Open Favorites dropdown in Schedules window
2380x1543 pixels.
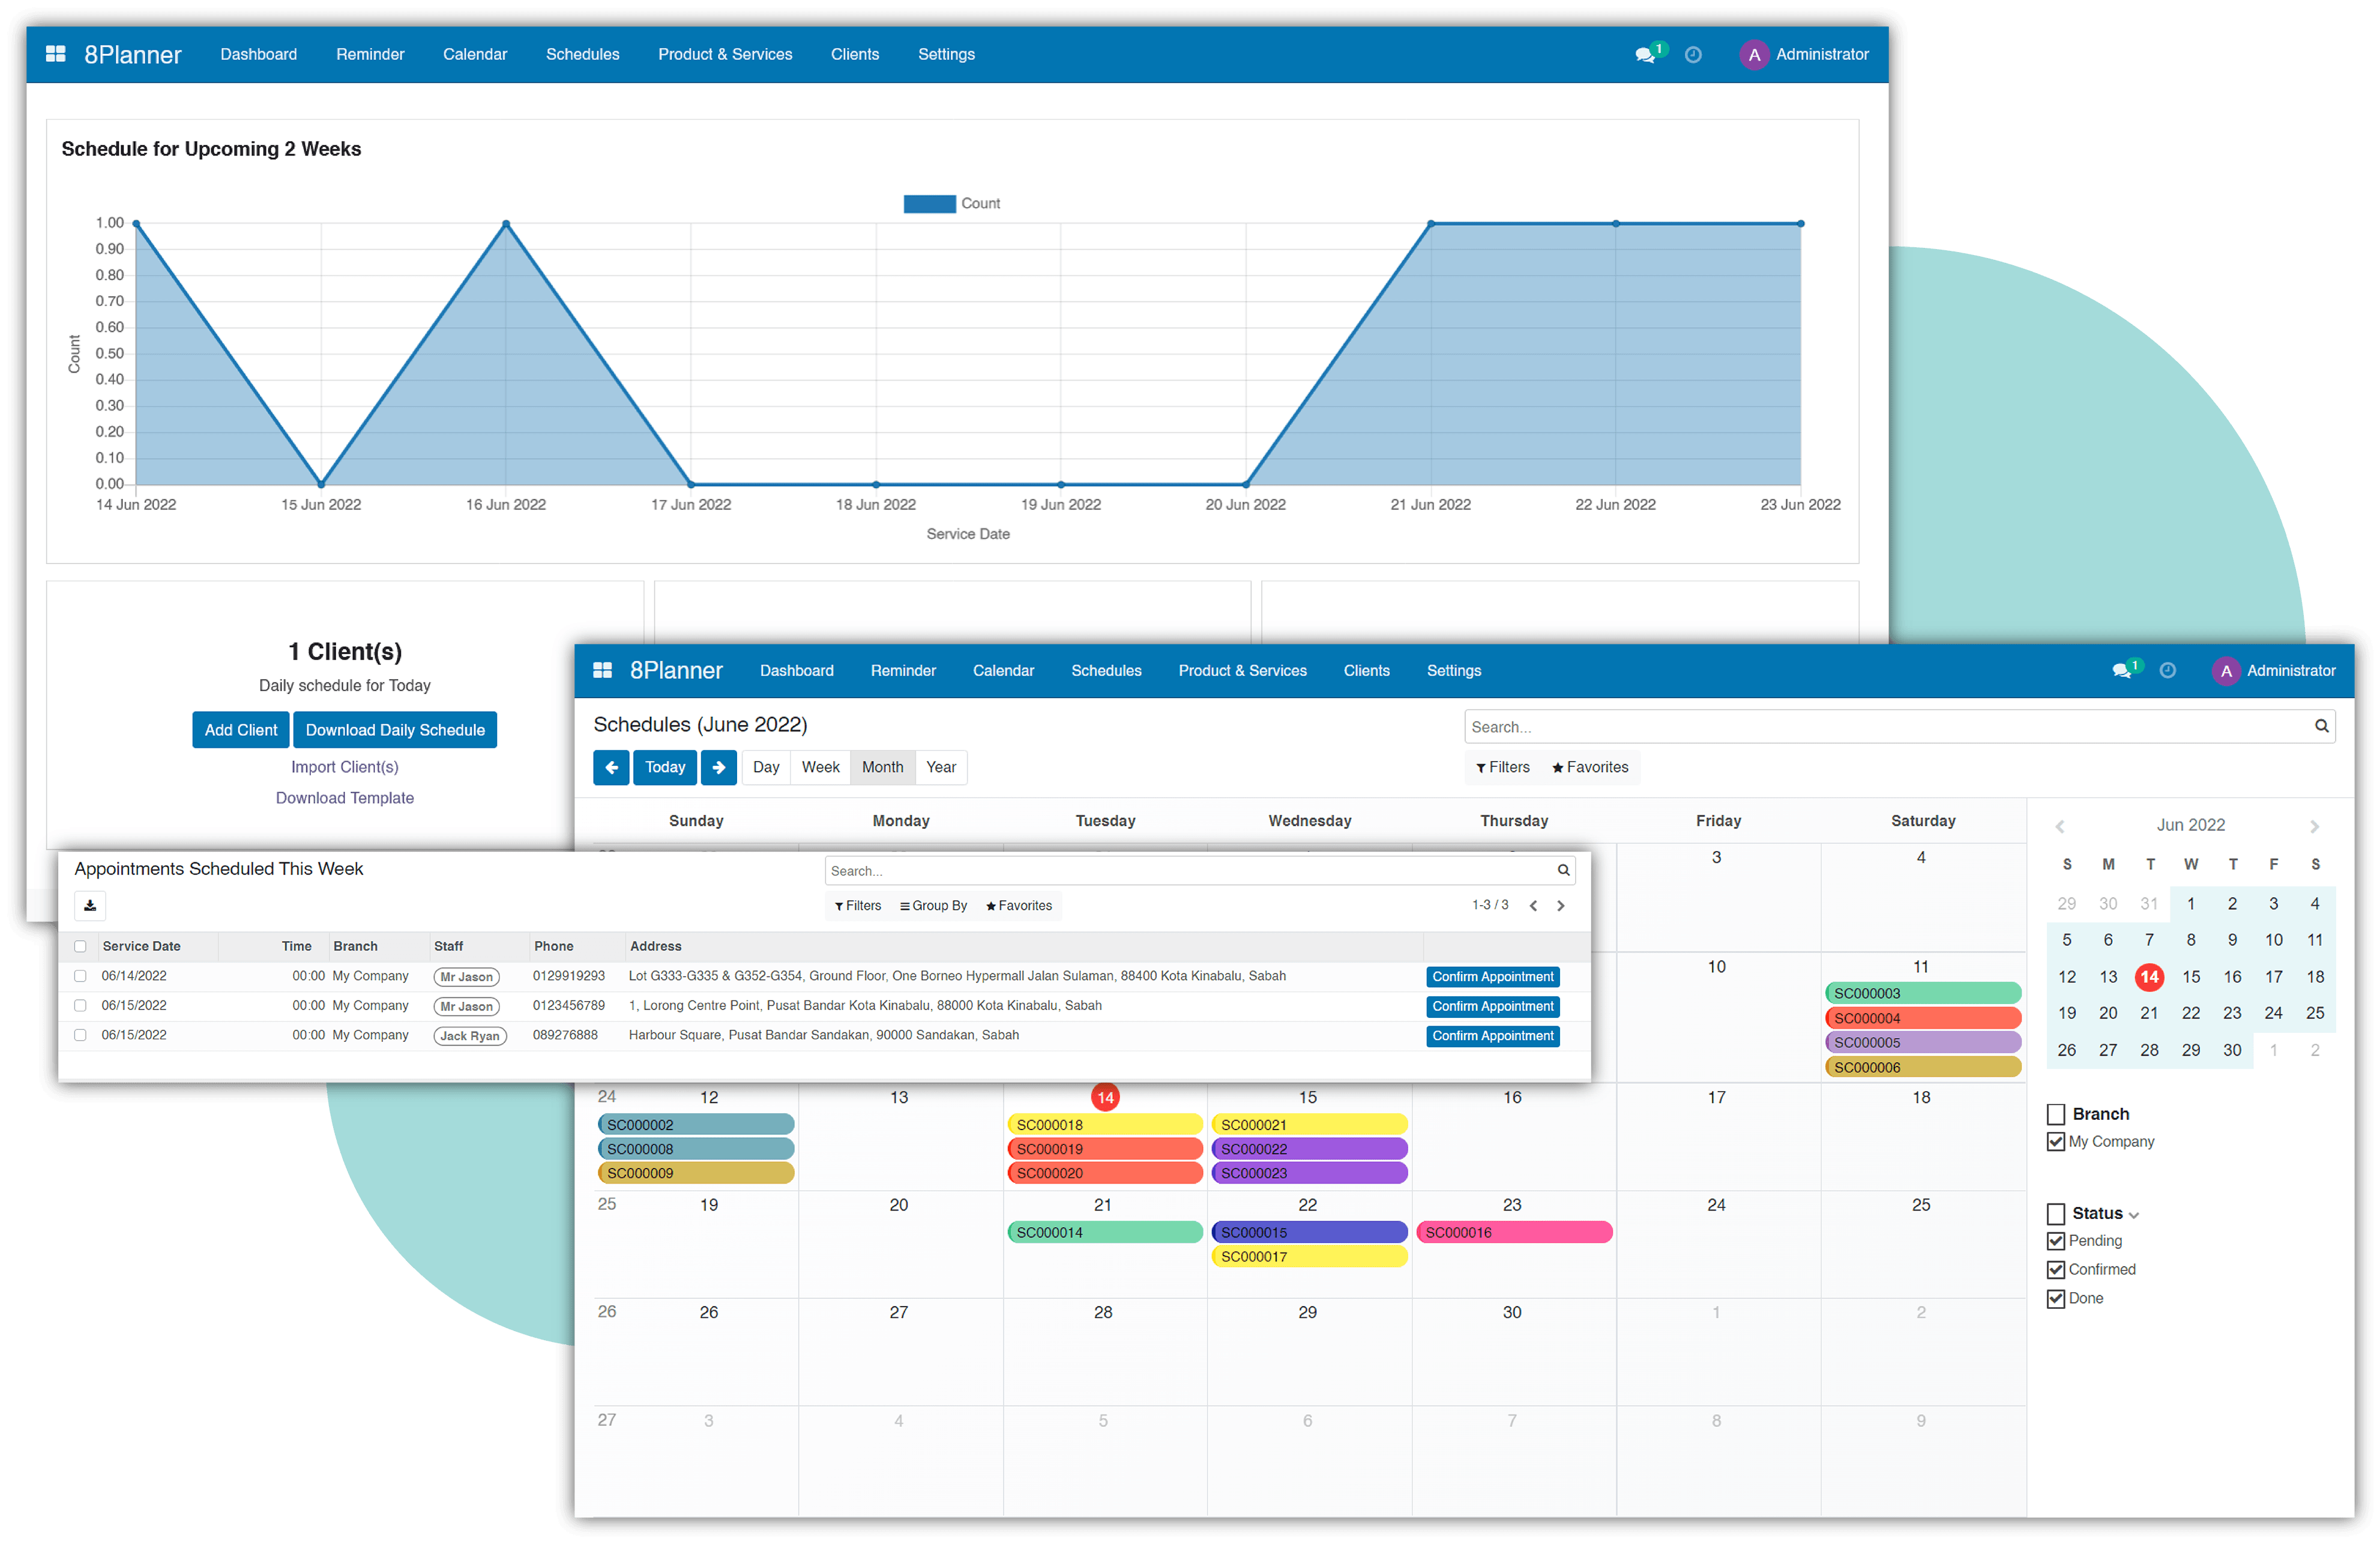[x=1590, y=767]
